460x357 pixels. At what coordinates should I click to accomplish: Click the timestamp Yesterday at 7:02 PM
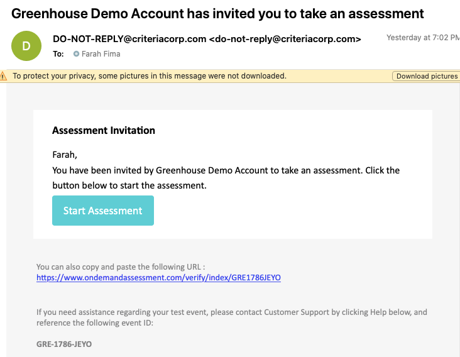[x=423, y=38]
